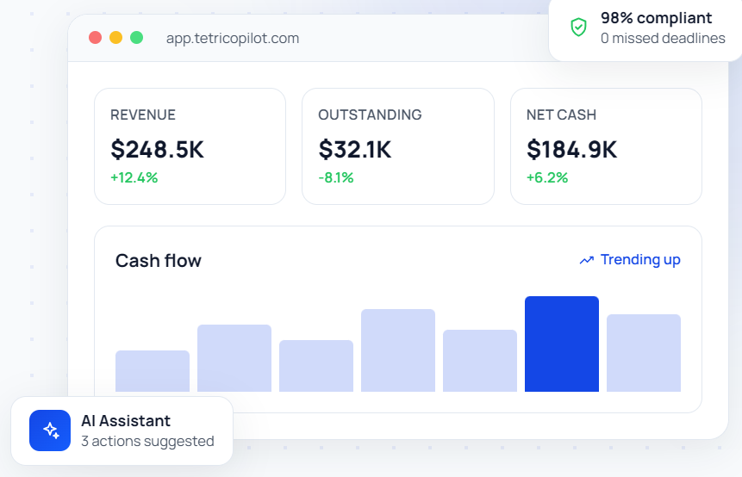
Task: Click the +6.2% net cash change value
Action: point(547,177)
